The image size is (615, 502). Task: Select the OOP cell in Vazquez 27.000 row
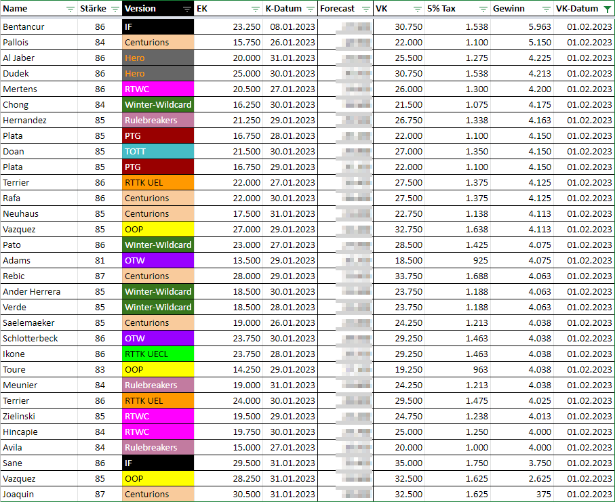(158, 229)
